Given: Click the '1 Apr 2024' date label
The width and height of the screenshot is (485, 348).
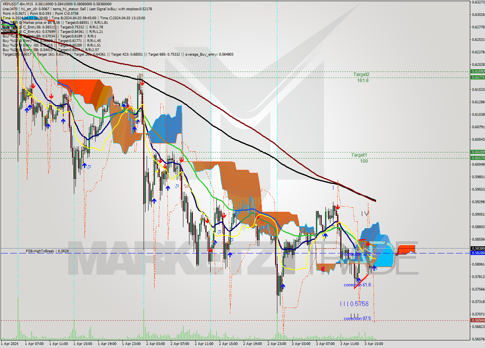Looking at the screenshot, I should click(9, 344).
